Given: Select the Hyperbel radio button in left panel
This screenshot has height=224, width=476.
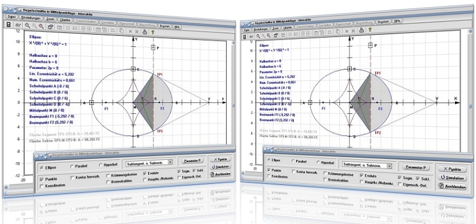Looking at the screenshot, I should click(101, 165).
